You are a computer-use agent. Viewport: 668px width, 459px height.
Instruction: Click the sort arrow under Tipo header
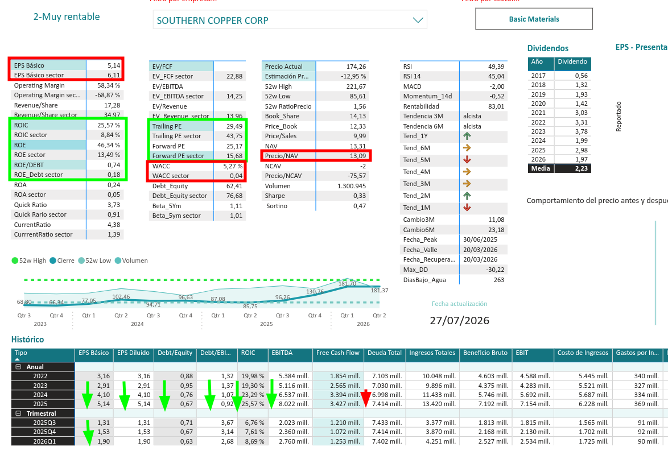(x=17, y=359)
